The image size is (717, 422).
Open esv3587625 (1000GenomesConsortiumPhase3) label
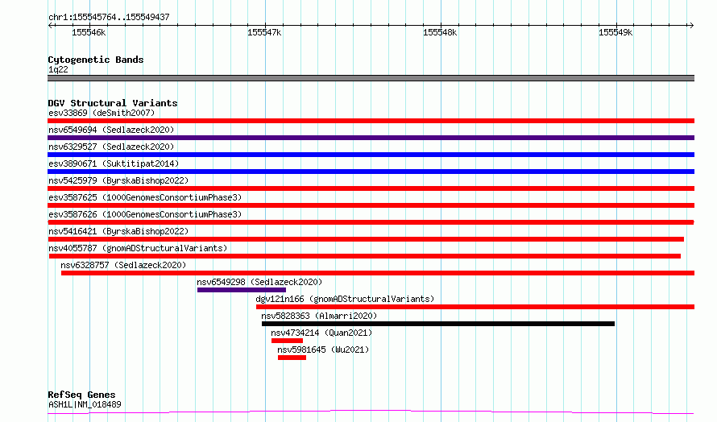tap(145, 197)
